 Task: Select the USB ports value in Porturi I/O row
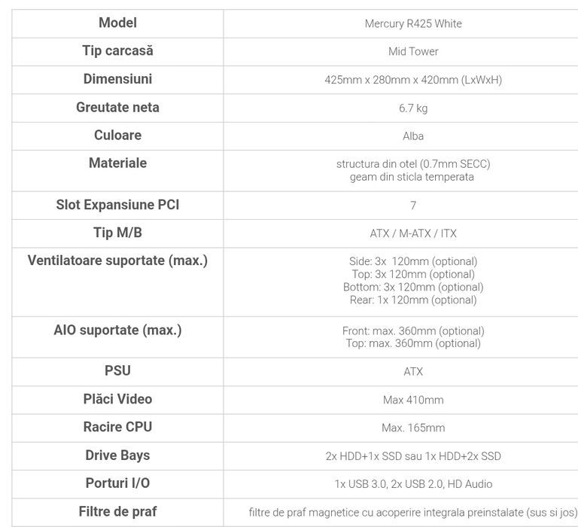pos(413,484)
